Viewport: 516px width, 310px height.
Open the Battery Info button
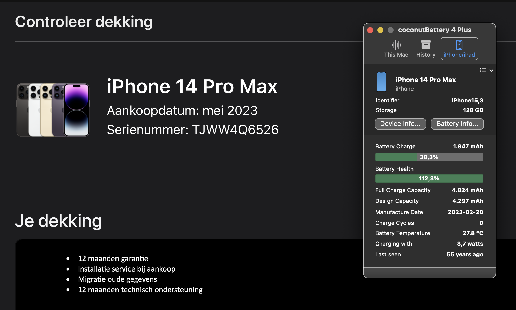[457, 124]
